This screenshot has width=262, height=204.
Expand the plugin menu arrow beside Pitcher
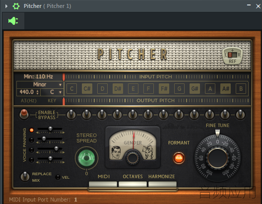pos(6,6)
